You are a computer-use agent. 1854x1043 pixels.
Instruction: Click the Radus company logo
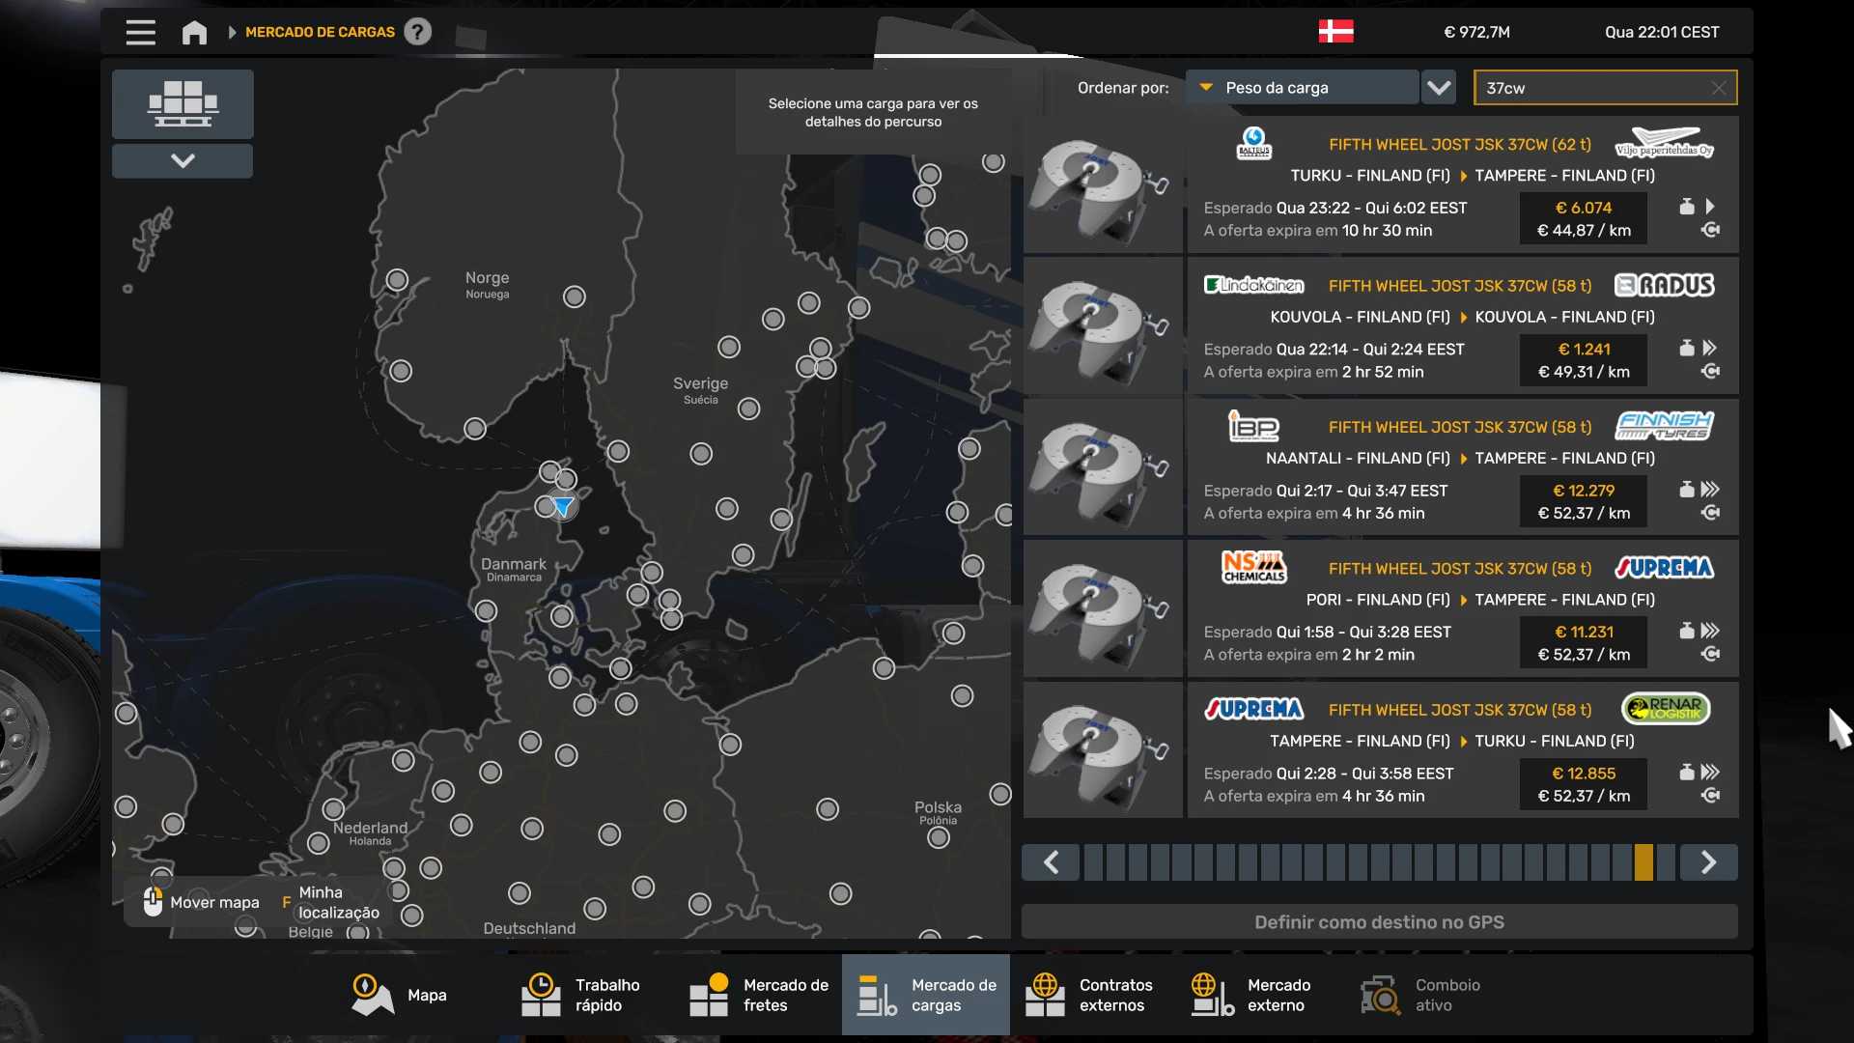point(1664,285)
